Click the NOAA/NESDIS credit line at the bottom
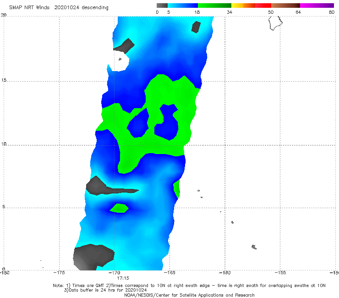Screen dimensions: 339x298 (x=189, y=295)
